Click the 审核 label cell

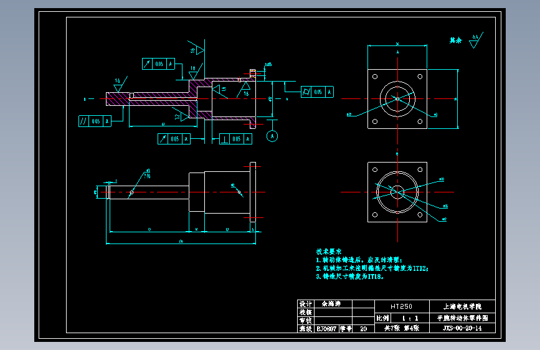[x=306, y=320]
